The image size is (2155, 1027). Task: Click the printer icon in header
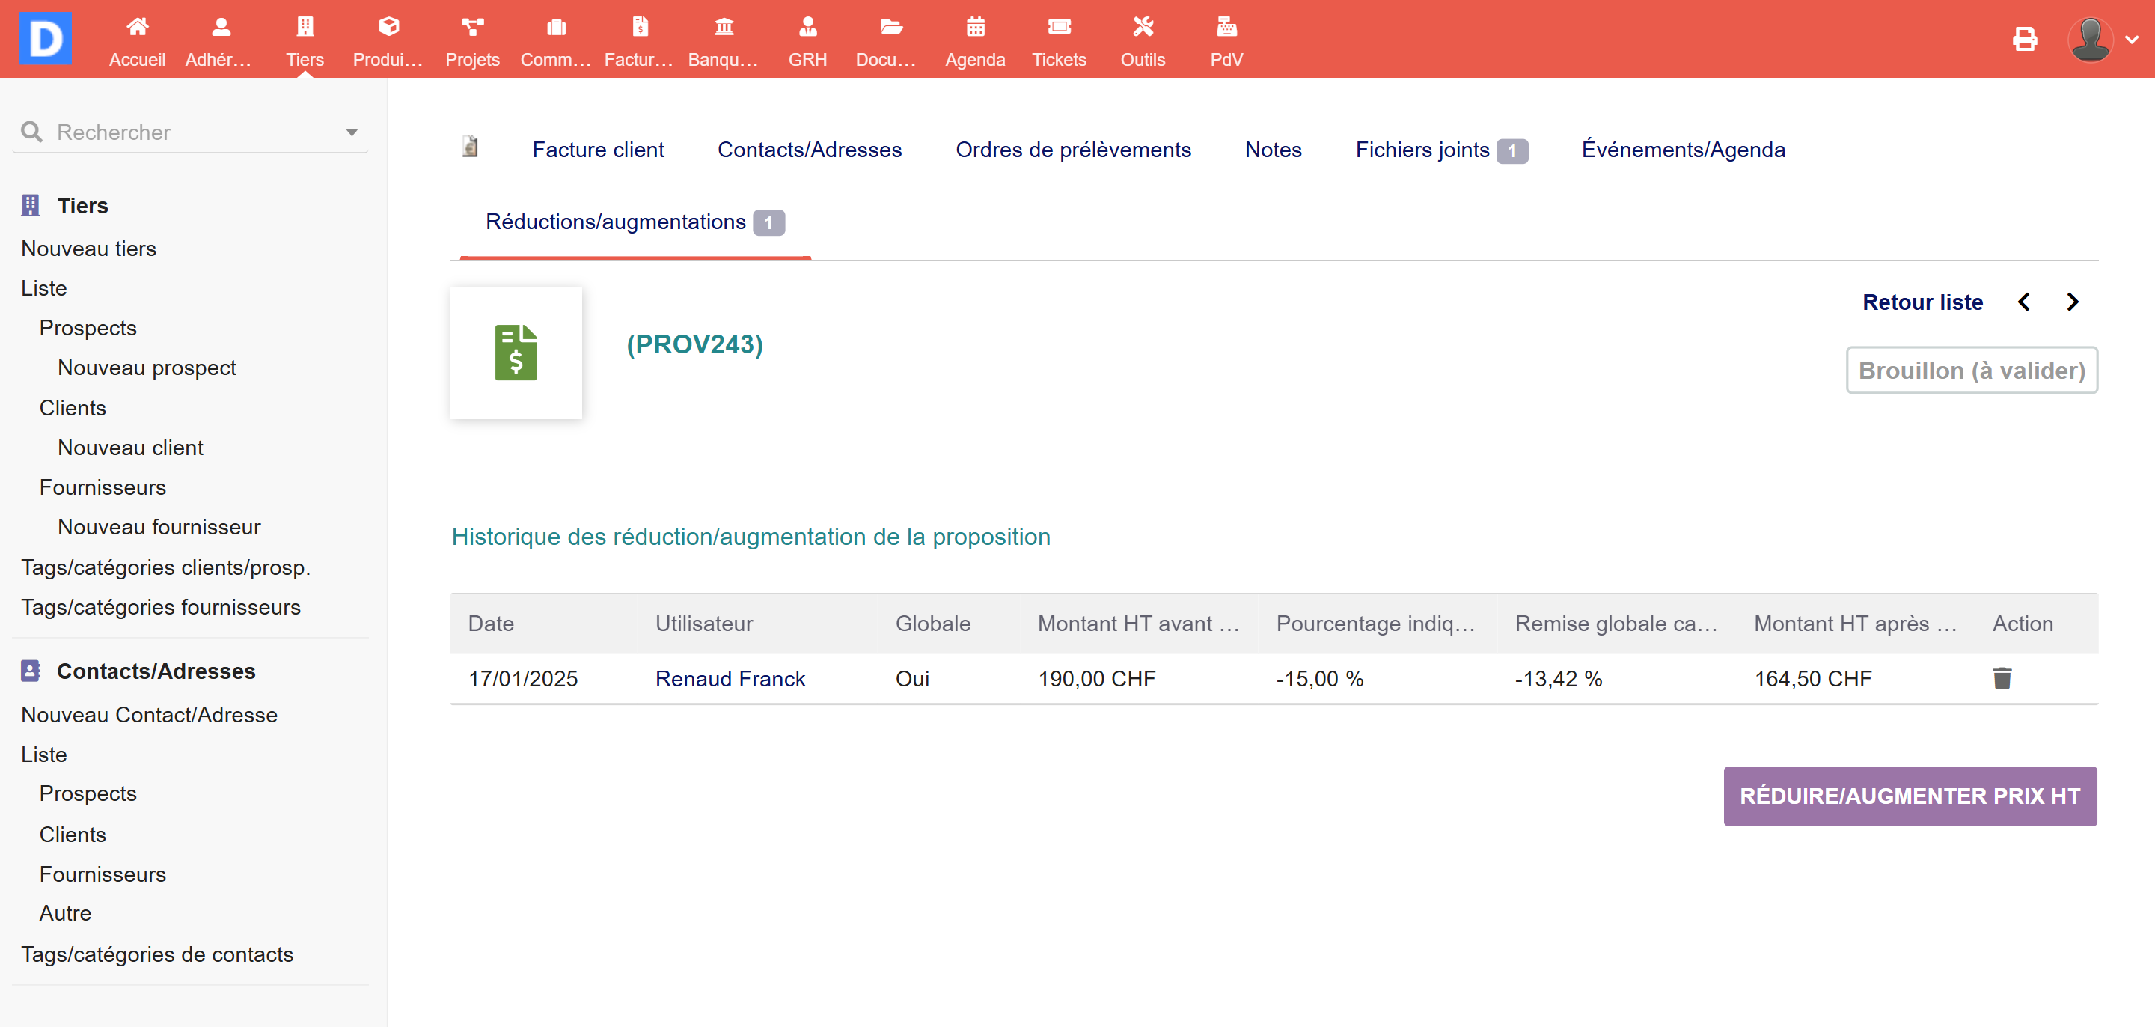[2025, 38]
